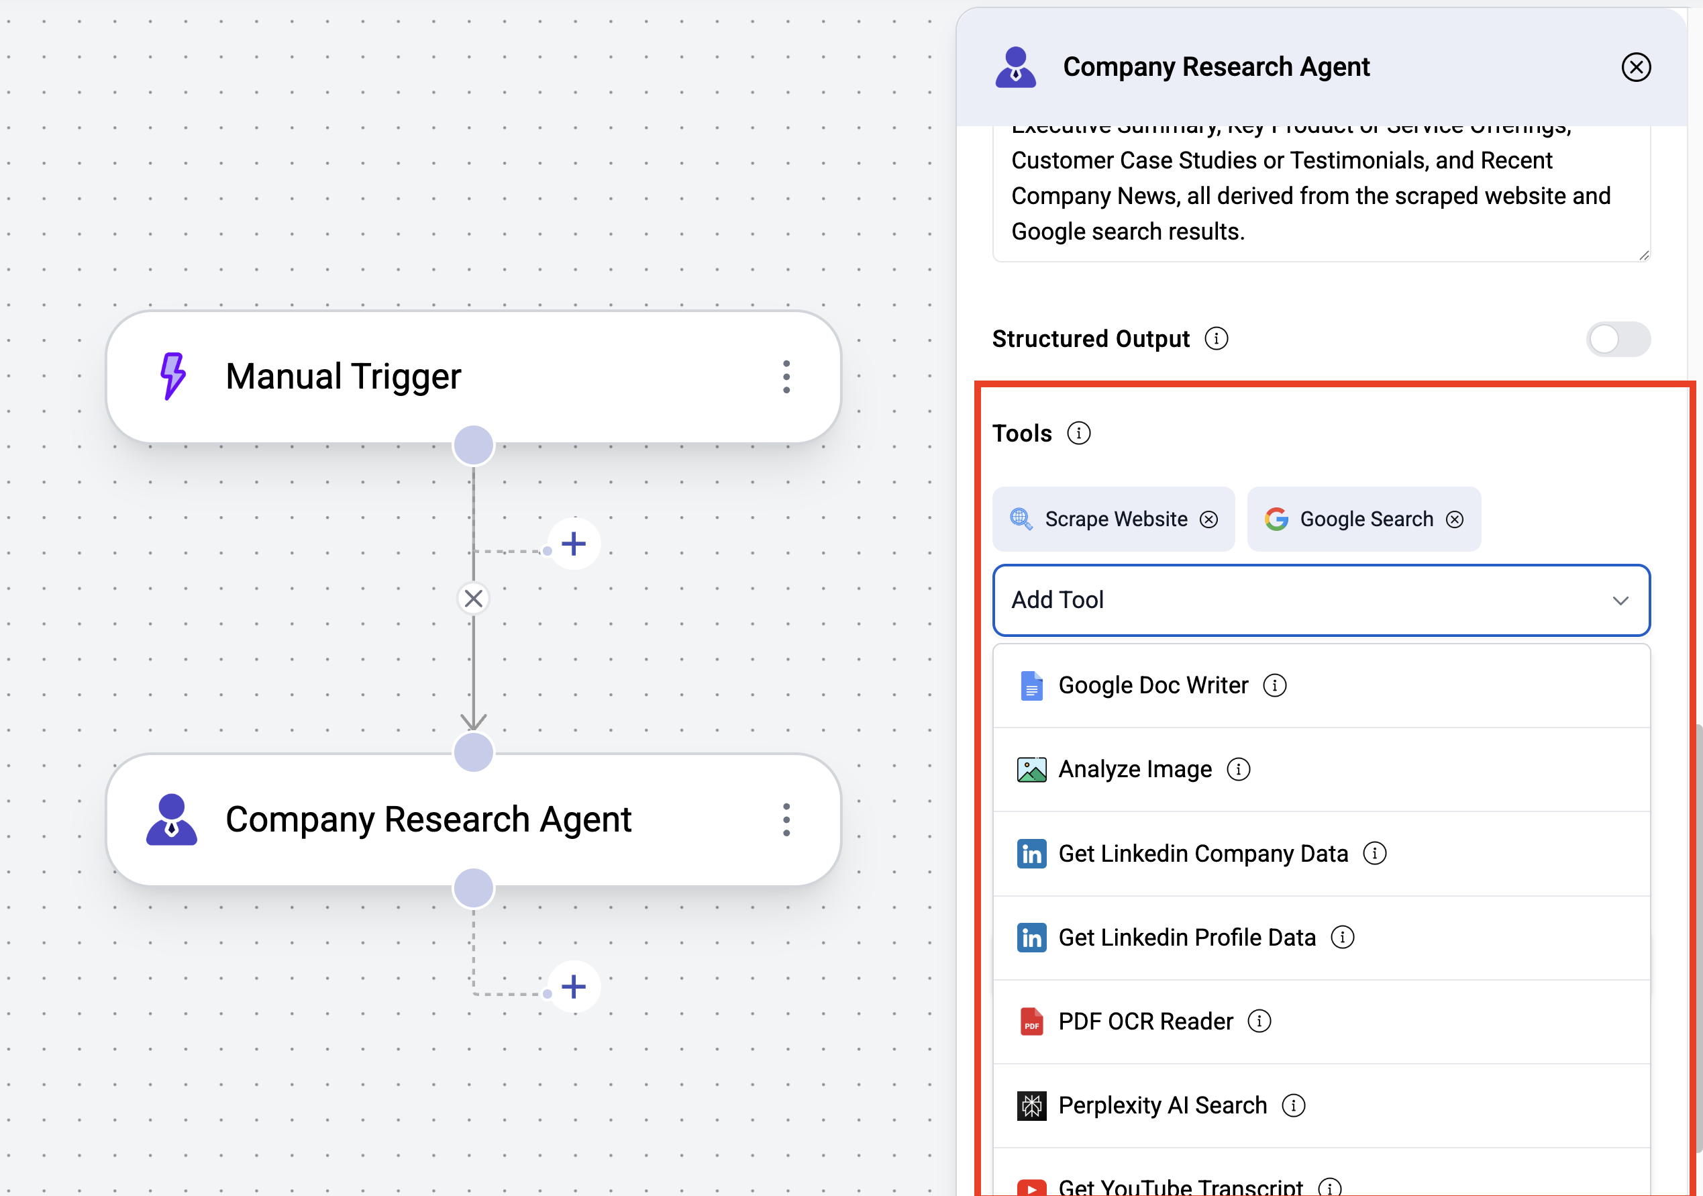Remove the Scrape Website tool
Screen dimensions: 1703x1196
pos(1208,519)
